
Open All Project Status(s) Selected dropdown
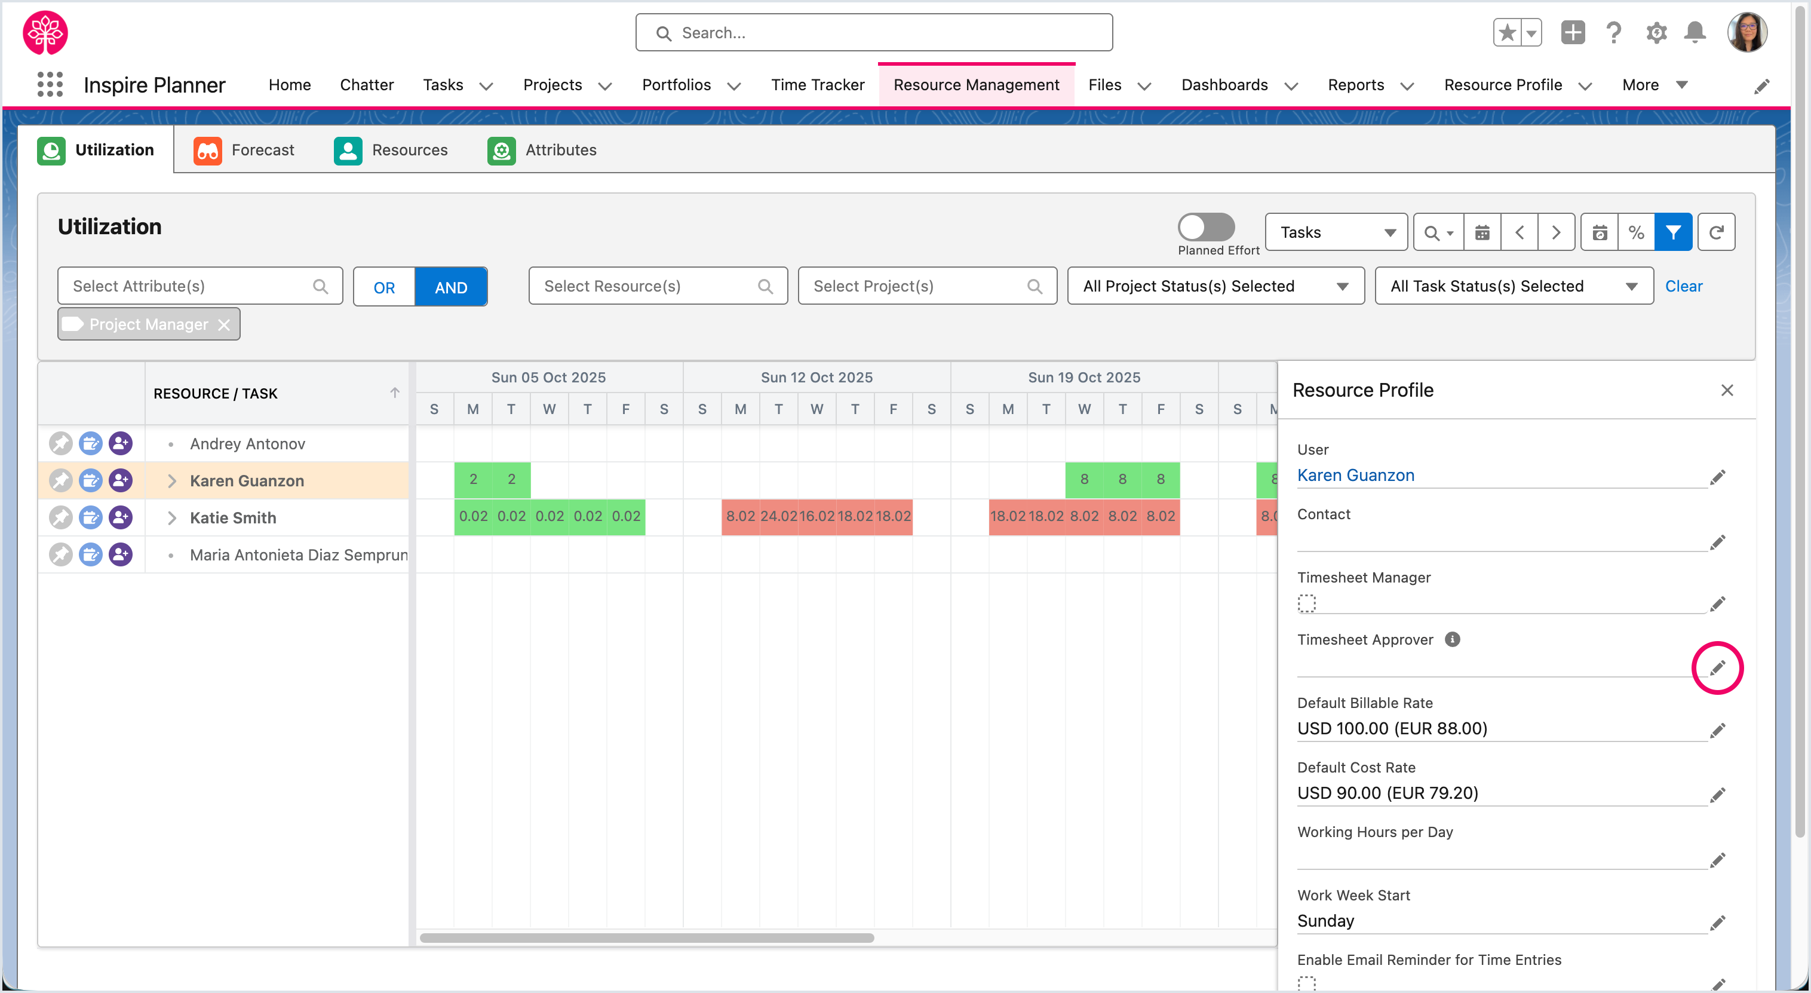click(1215, 286)
